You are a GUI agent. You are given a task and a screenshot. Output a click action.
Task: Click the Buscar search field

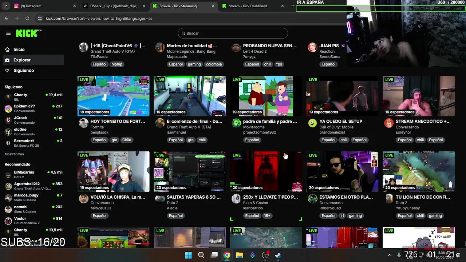[233, 33]
